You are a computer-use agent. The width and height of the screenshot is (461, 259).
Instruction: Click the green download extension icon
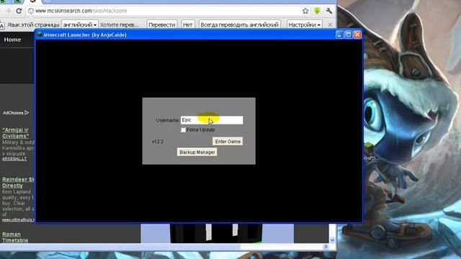point(317,11)
